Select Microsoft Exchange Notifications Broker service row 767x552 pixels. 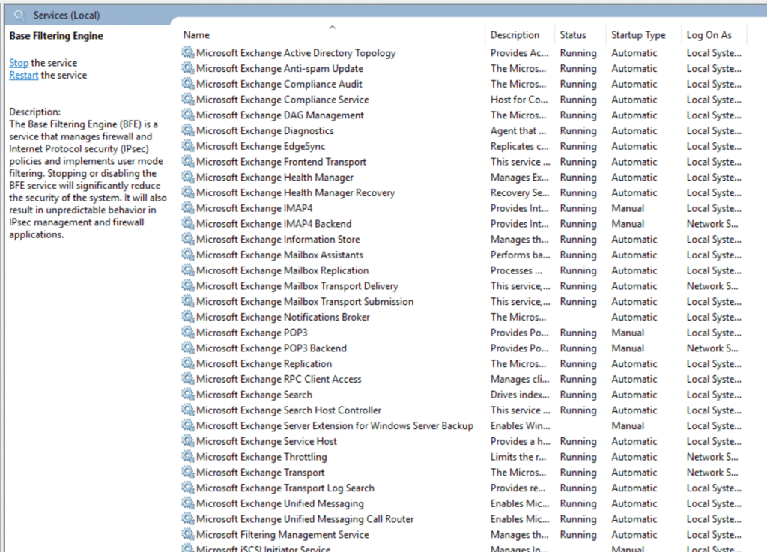(282, 317)
